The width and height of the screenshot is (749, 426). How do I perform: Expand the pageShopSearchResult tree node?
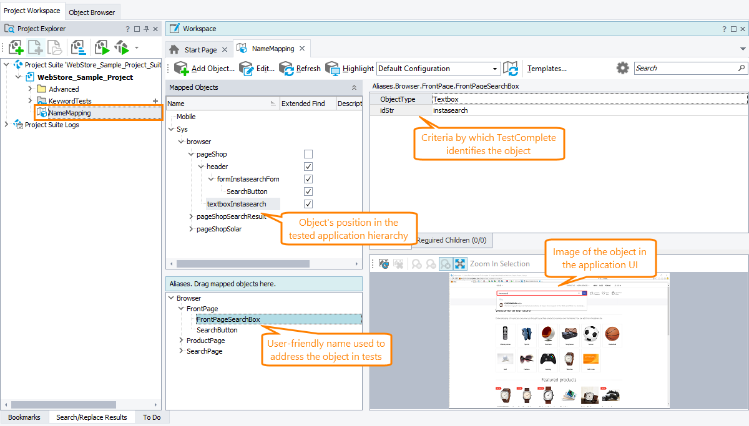pyautogui.click(x=190, y=216)
